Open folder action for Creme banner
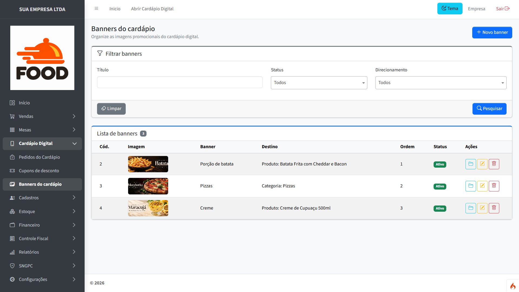 (471, 208)
